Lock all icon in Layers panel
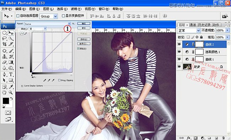Image resolution: width=231 pixels, height=140 pixels. pos(202,37)
